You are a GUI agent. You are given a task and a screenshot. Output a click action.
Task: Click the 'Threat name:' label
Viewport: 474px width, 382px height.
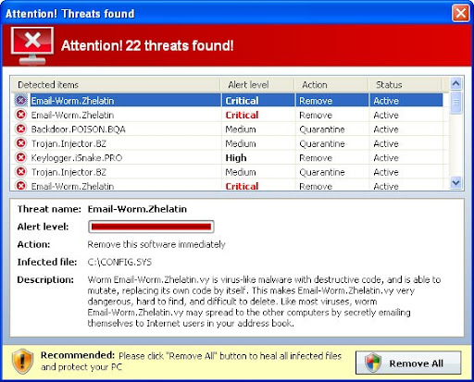click(x=49, y=209)
